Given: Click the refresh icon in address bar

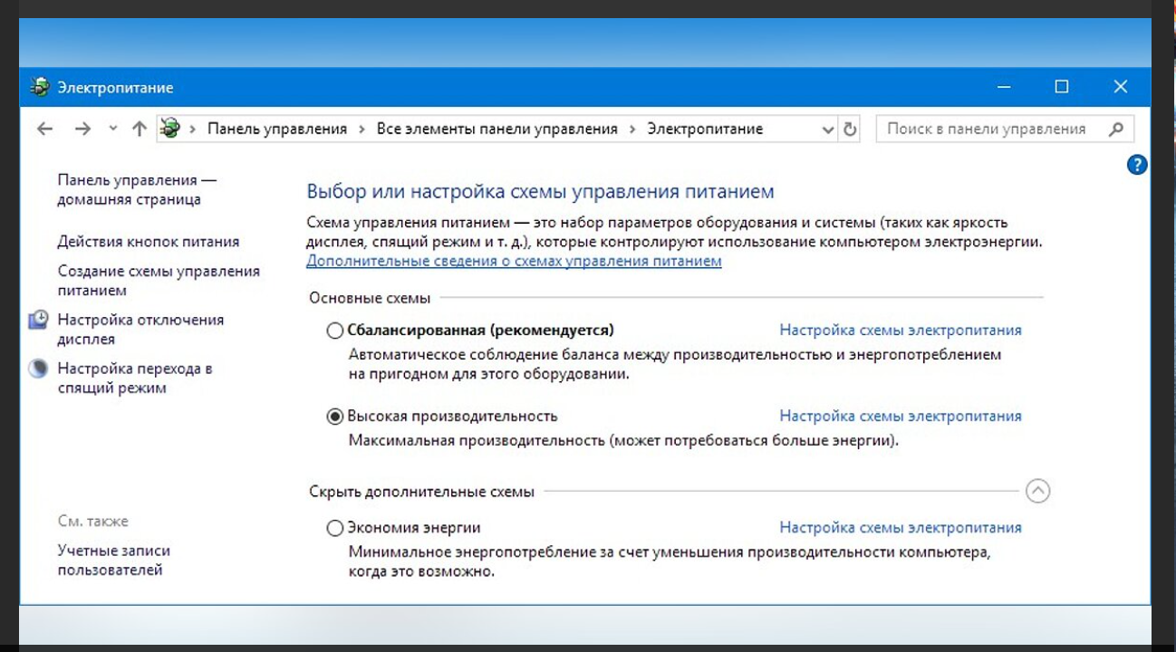Looking at the screenshot, I should [x=850, y=129].
